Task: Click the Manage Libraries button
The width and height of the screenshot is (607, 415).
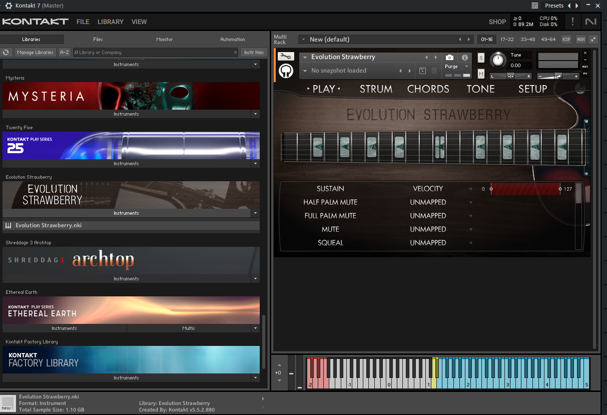Action: (x=35, y=52)
